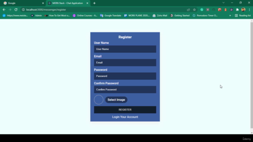This screenshot has width=253, height=142.
Task: Open the Grammarly extension icon
Action: (202, 9)
